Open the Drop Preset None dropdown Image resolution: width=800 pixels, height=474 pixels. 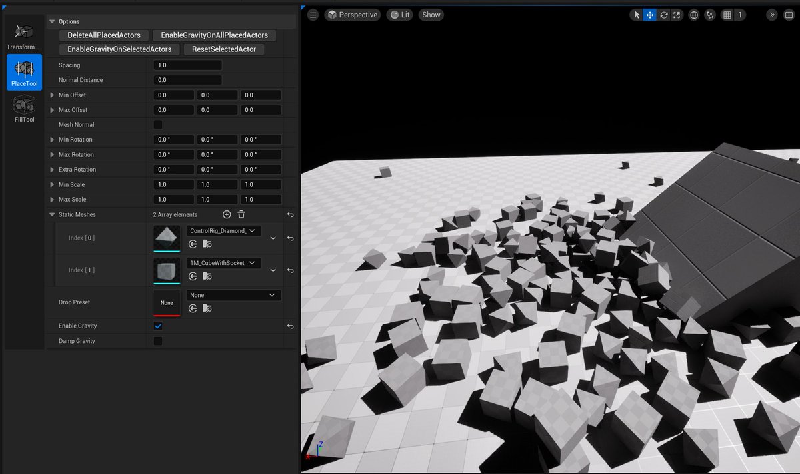pos(233,295)
